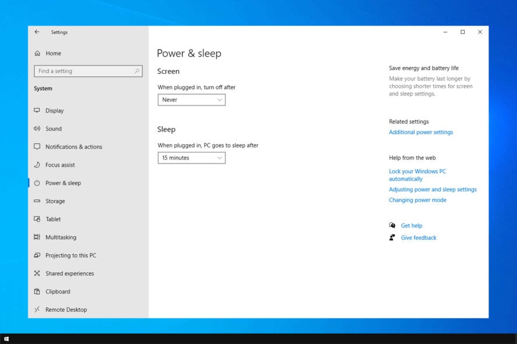The width and height of the screenshot is (517, 344).
Task: Click the Sleep section heading
Action: click(x=166, y=129)
